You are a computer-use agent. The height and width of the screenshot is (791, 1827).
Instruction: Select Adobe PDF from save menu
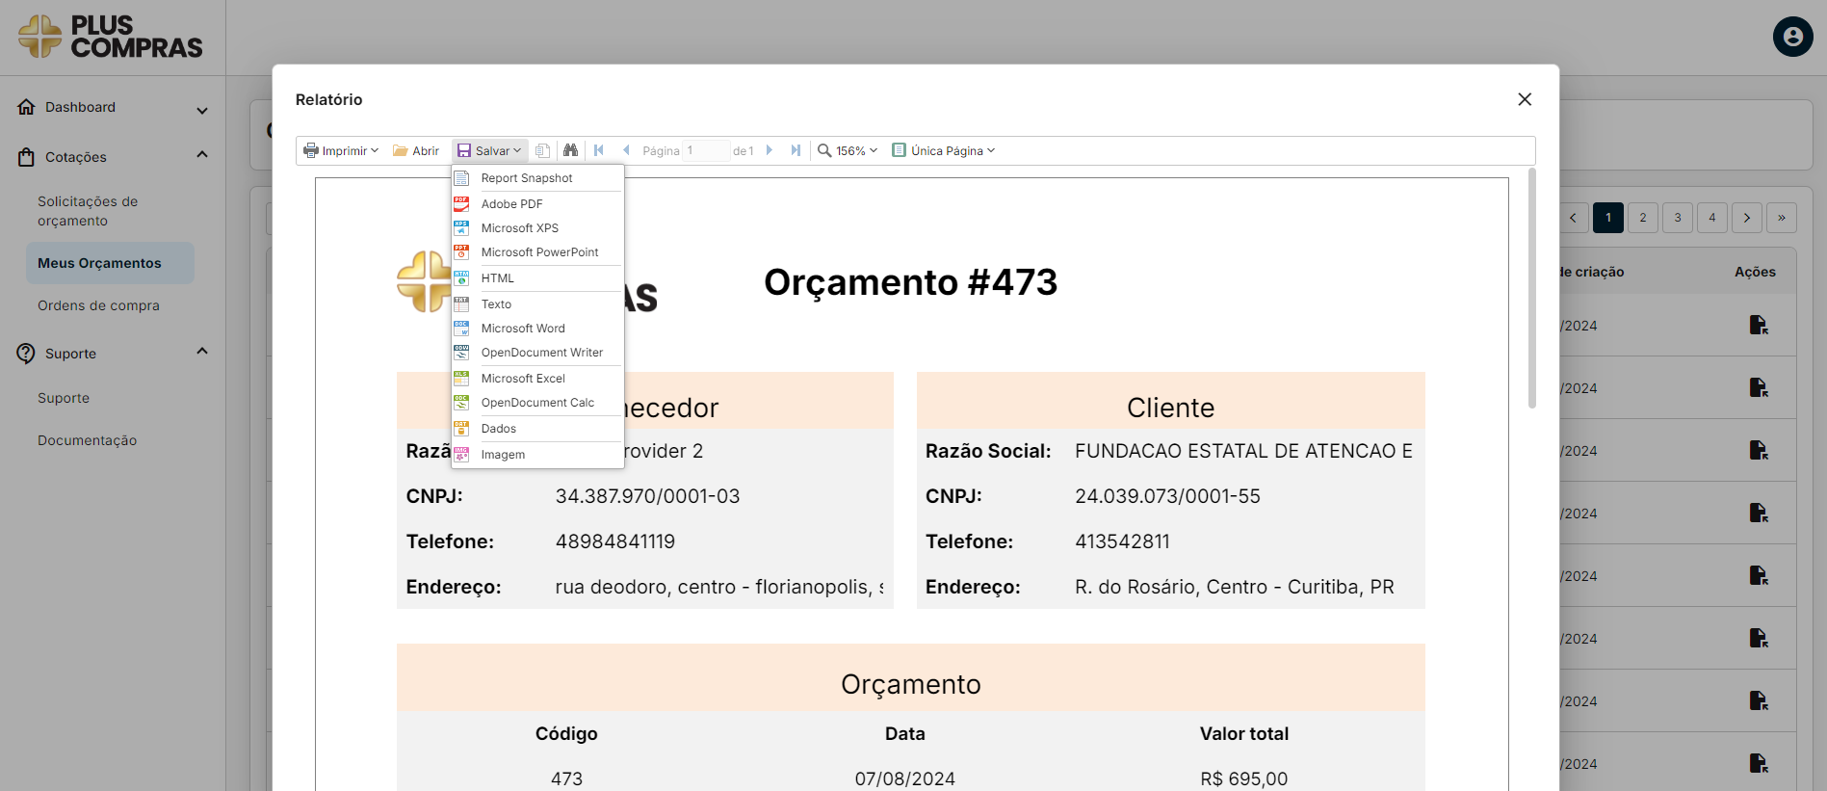(511, 204)
